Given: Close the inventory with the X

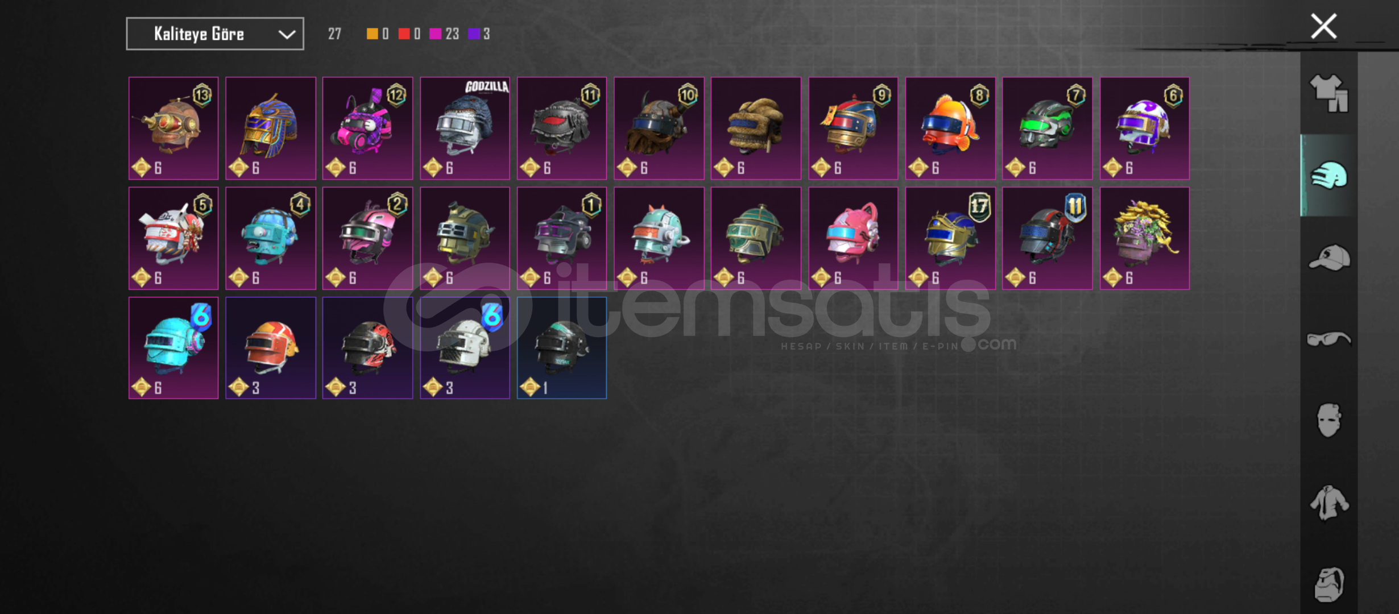Looking at the screenshot, I should click(1323, 26).
